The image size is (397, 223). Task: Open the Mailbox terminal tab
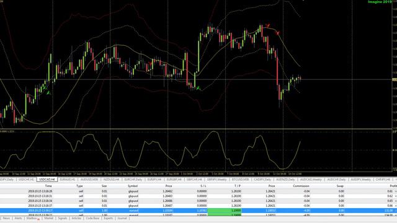pyautogui.click(x=32, y=218)
